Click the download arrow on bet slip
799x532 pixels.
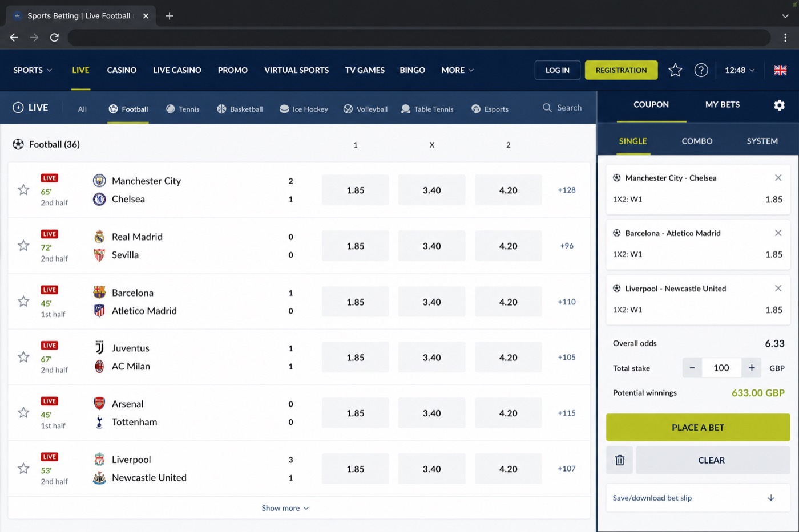coord(770,498)
